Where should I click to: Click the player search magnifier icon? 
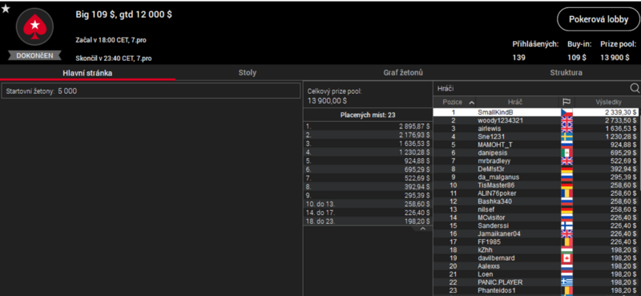point(634,88)
